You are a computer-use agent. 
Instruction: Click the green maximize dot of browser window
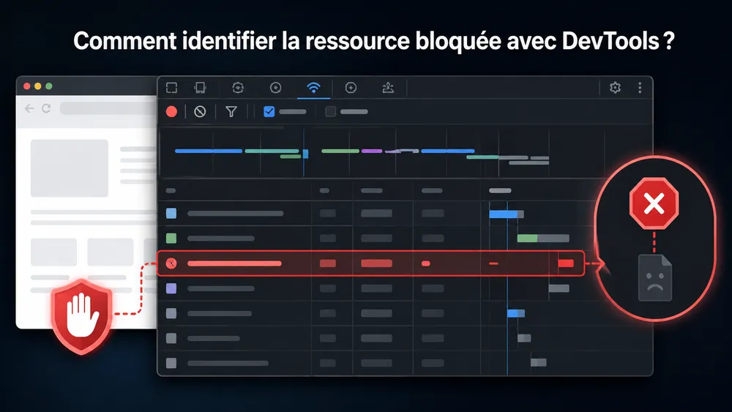click(x=49, y=86)
